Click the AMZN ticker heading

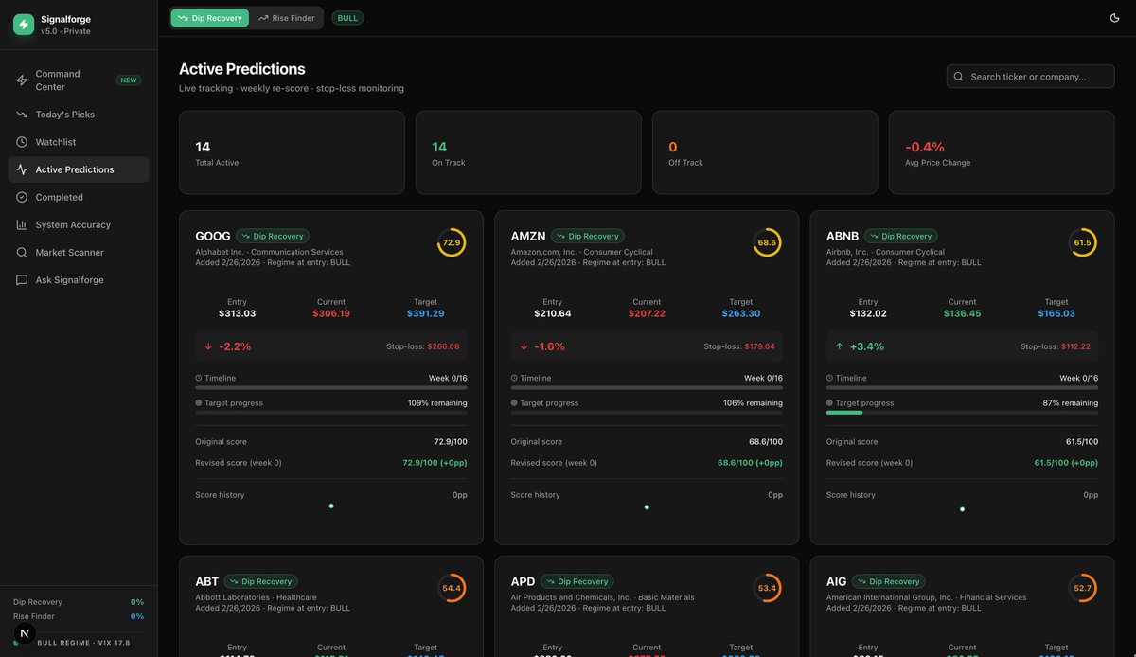click(528, 236)
